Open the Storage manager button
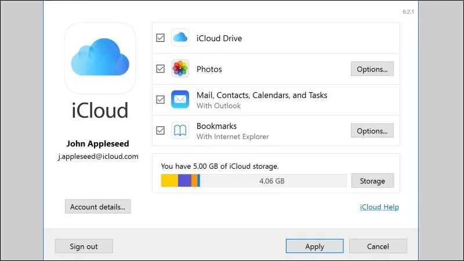 372,181
